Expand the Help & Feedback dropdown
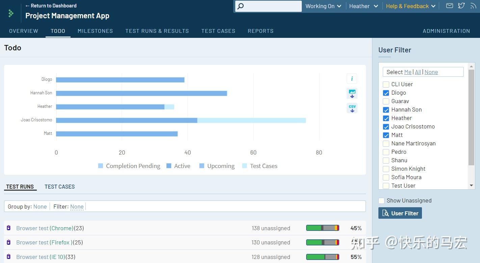480x263 pixels. click(x=411, y=6)
